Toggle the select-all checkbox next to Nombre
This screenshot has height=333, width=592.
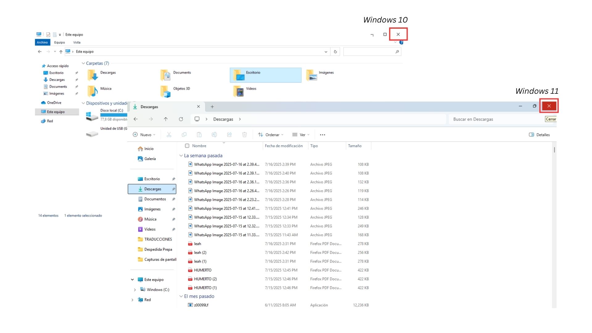(x=187, y=146)
